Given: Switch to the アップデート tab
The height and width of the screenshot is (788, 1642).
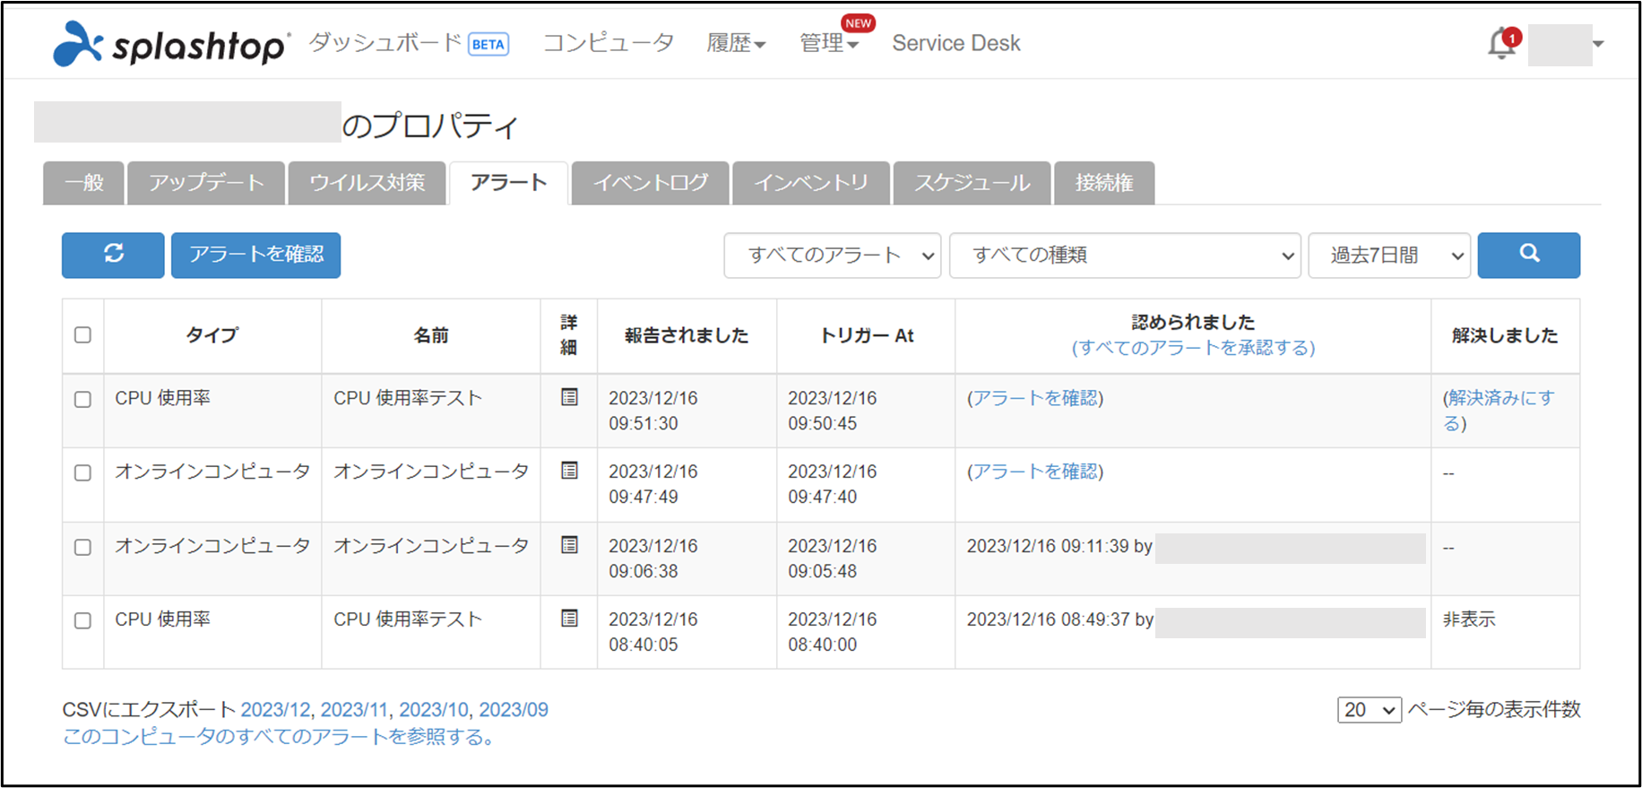Looking at the screenshot, I should coord(206,183).
